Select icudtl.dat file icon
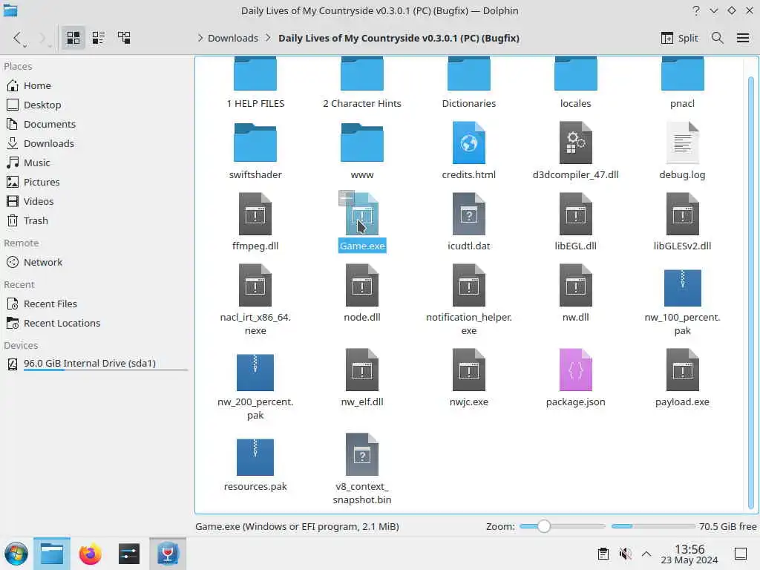760x570 pixels. tap(469, 214)
